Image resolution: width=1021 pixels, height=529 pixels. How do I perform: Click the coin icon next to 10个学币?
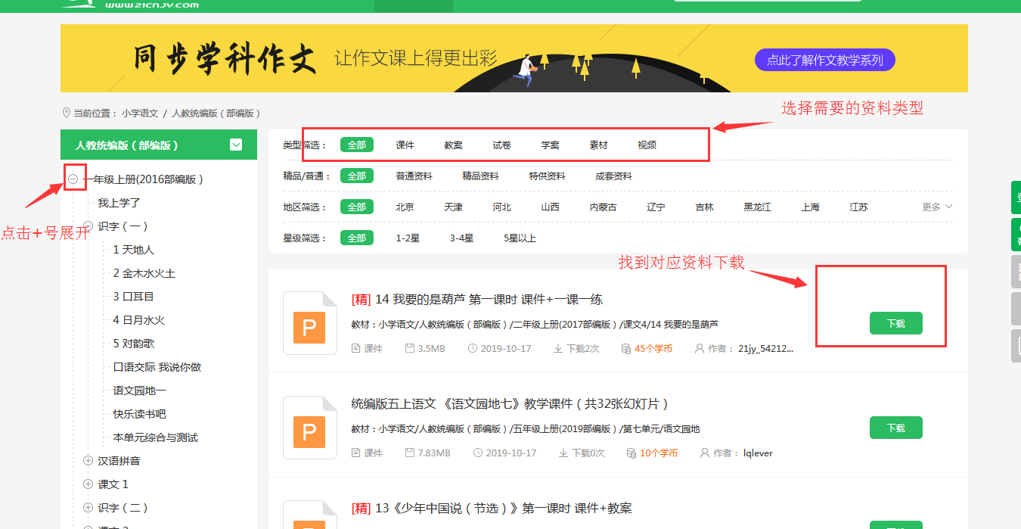(x=632, y=453)
